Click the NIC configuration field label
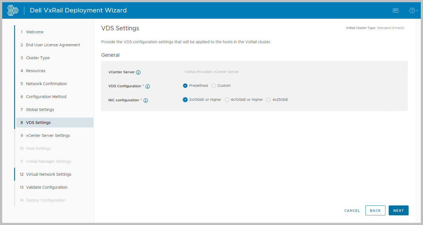This screenshot has width=423, height=225. click(124, 100)
